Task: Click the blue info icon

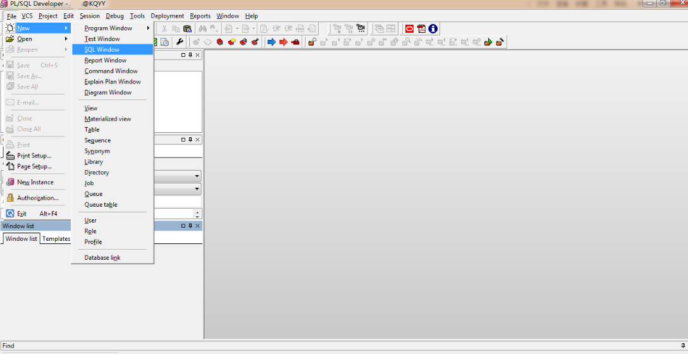Action: (433, 29)
